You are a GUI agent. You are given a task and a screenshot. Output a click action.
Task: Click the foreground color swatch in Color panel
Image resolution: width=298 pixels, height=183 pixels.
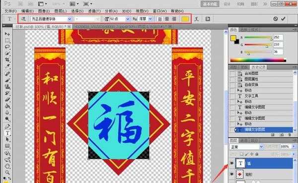pyautogui.click(x=233, y=38)
